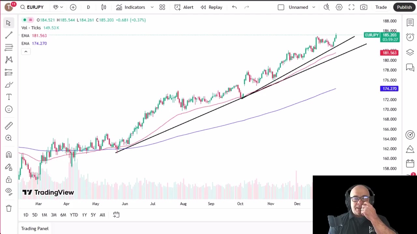Toggle magnet mode for drawings
This screenshot has height=234, width=417.
coord(9,155)
